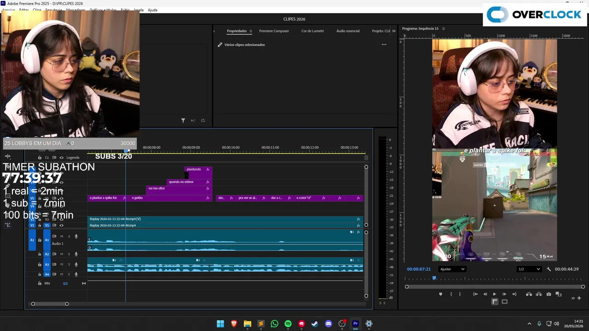Open the three-dot options in Propriedades

click(x=384, y=45)
